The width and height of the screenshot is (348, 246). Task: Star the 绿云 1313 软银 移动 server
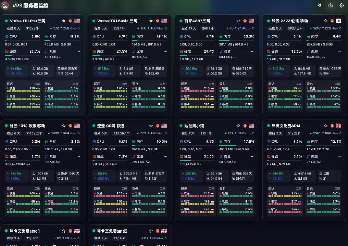pos(64,126)
